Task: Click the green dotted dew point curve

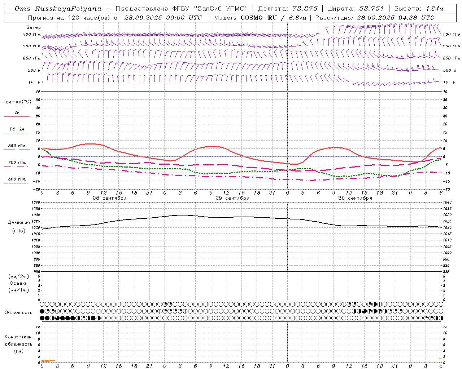Action: [x=241, y=172]
